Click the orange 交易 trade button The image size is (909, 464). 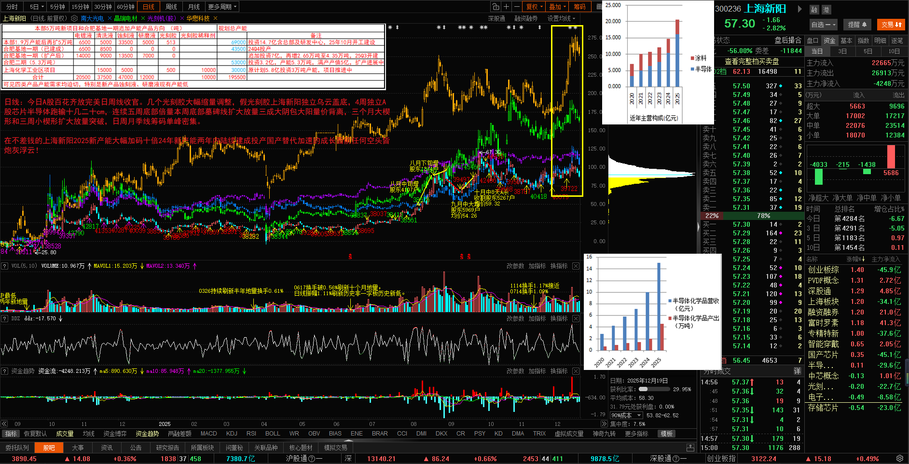[x=891, y=25]
